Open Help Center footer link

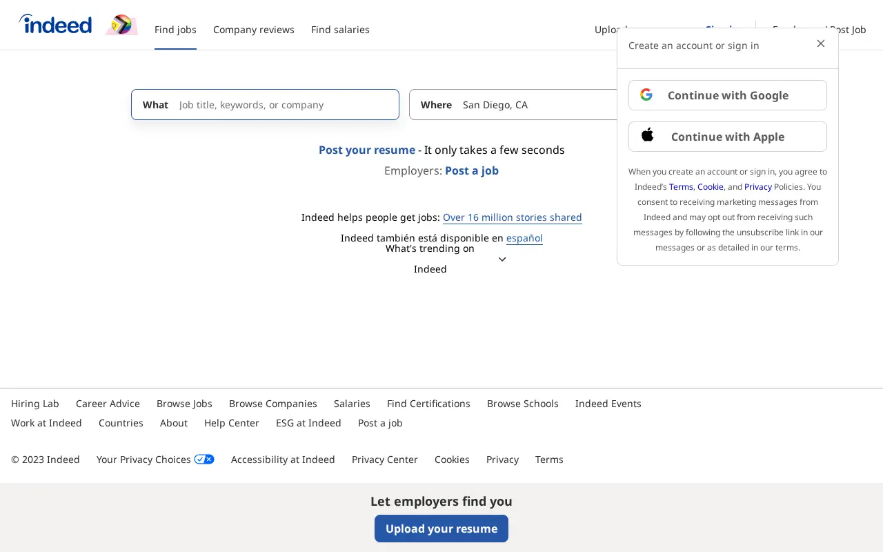pos(232,423)
